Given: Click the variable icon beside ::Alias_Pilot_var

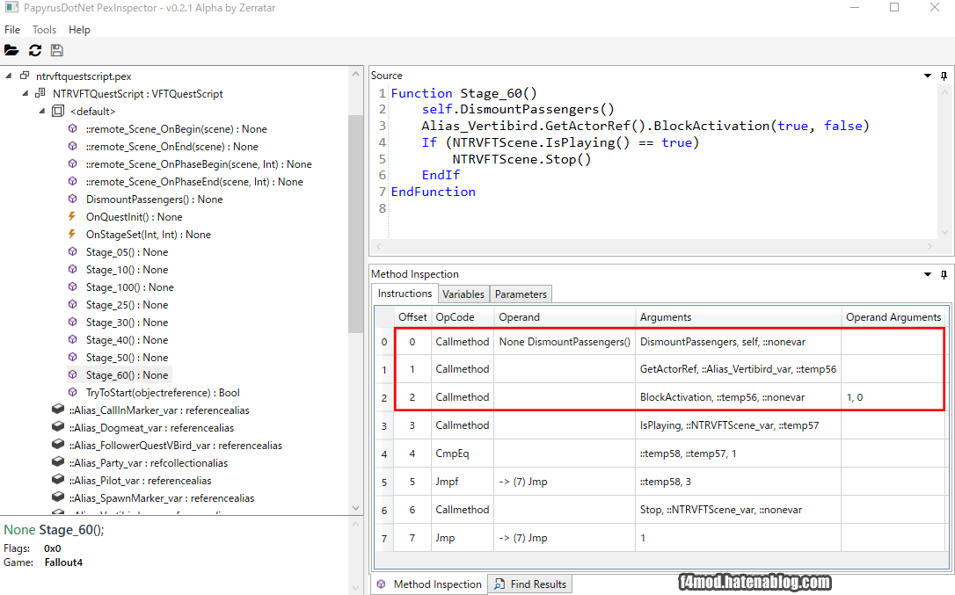Looking at the screenshot, I should point(58,480).
